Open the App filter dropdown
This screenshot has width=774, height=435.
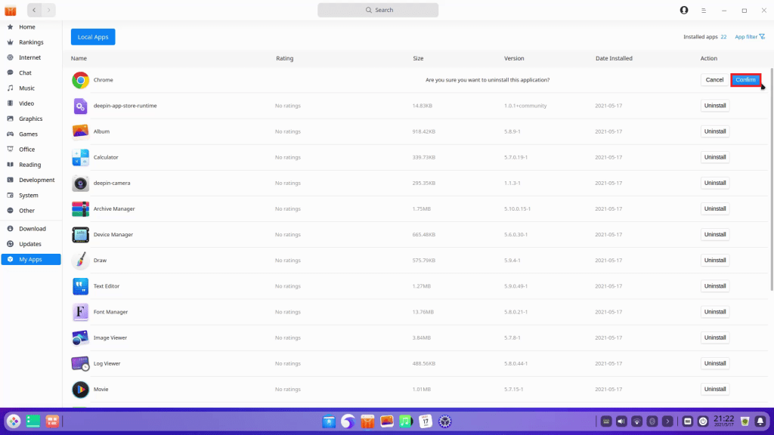tap(750, 36)
